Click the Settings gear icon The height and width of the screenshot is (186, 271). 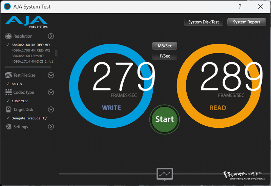coord(8,127)
